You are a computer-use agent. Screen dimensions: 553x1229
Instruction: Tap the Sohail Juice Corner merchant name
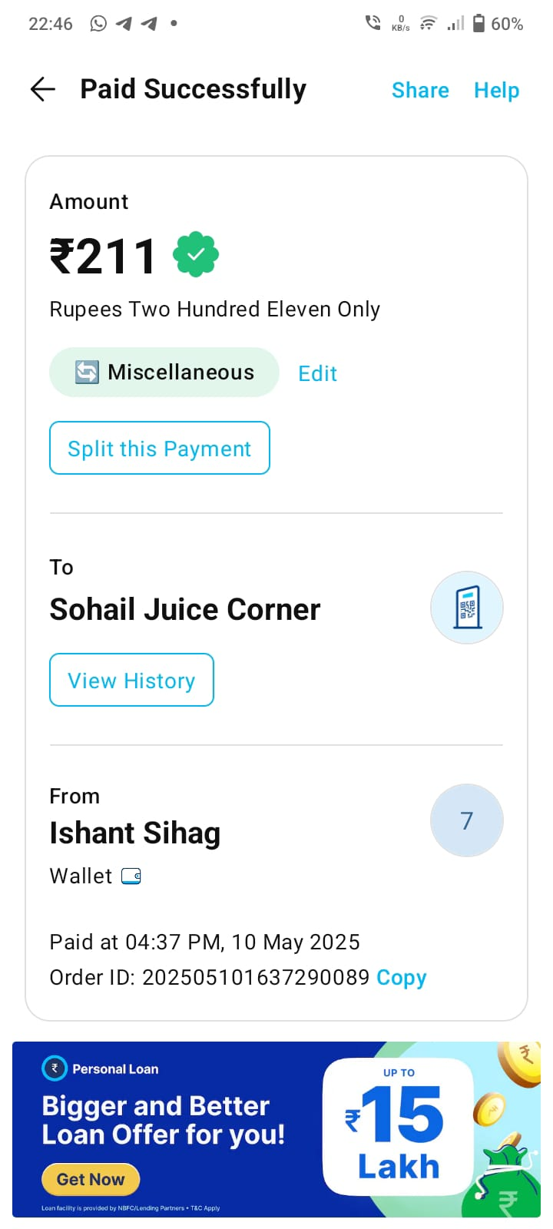(185, 610)
